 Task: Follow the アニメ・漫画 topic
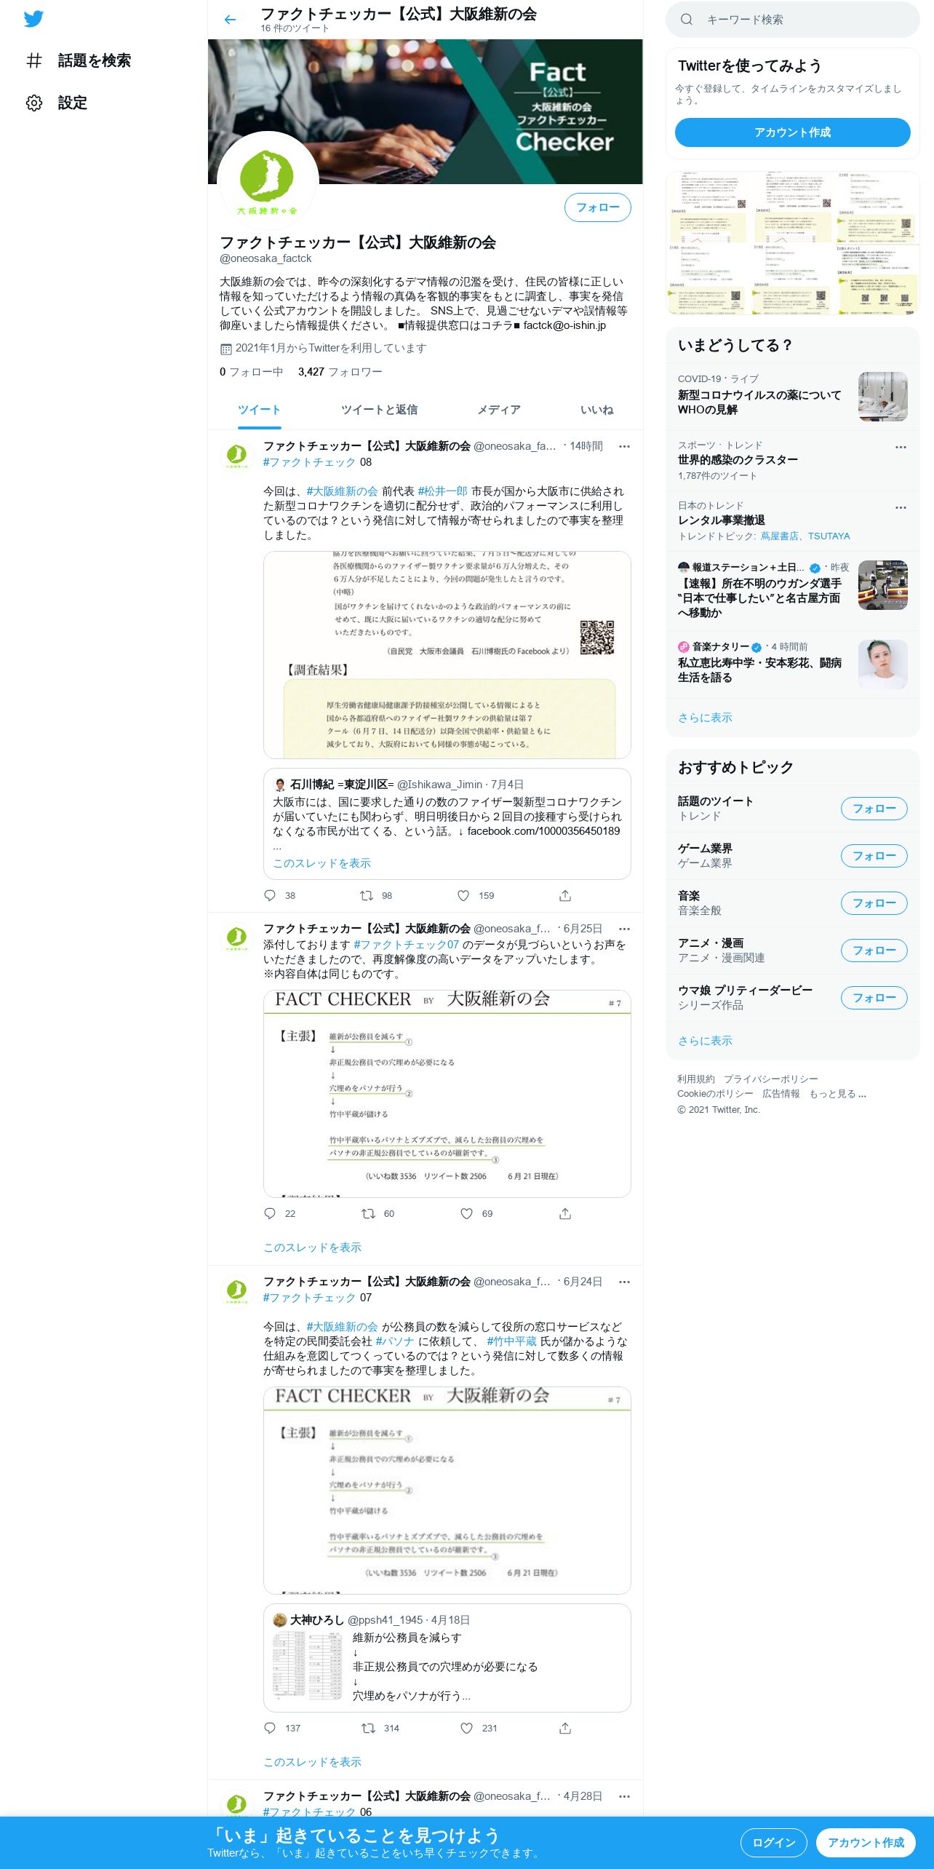(x=874, y=951)
